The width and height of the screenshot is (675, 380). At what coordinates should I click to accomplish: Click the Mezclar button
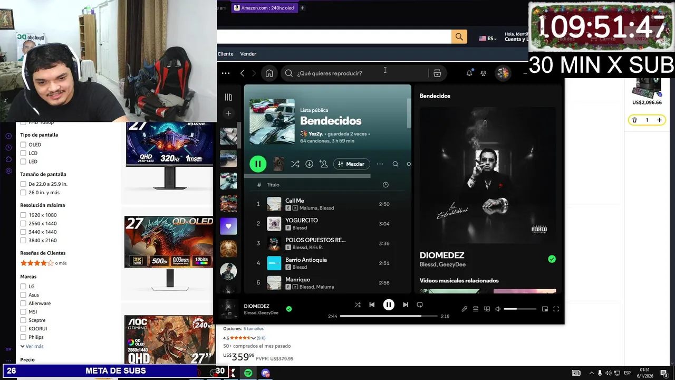point(351,164)
